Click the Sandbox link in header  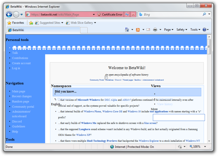coord(138,80)
